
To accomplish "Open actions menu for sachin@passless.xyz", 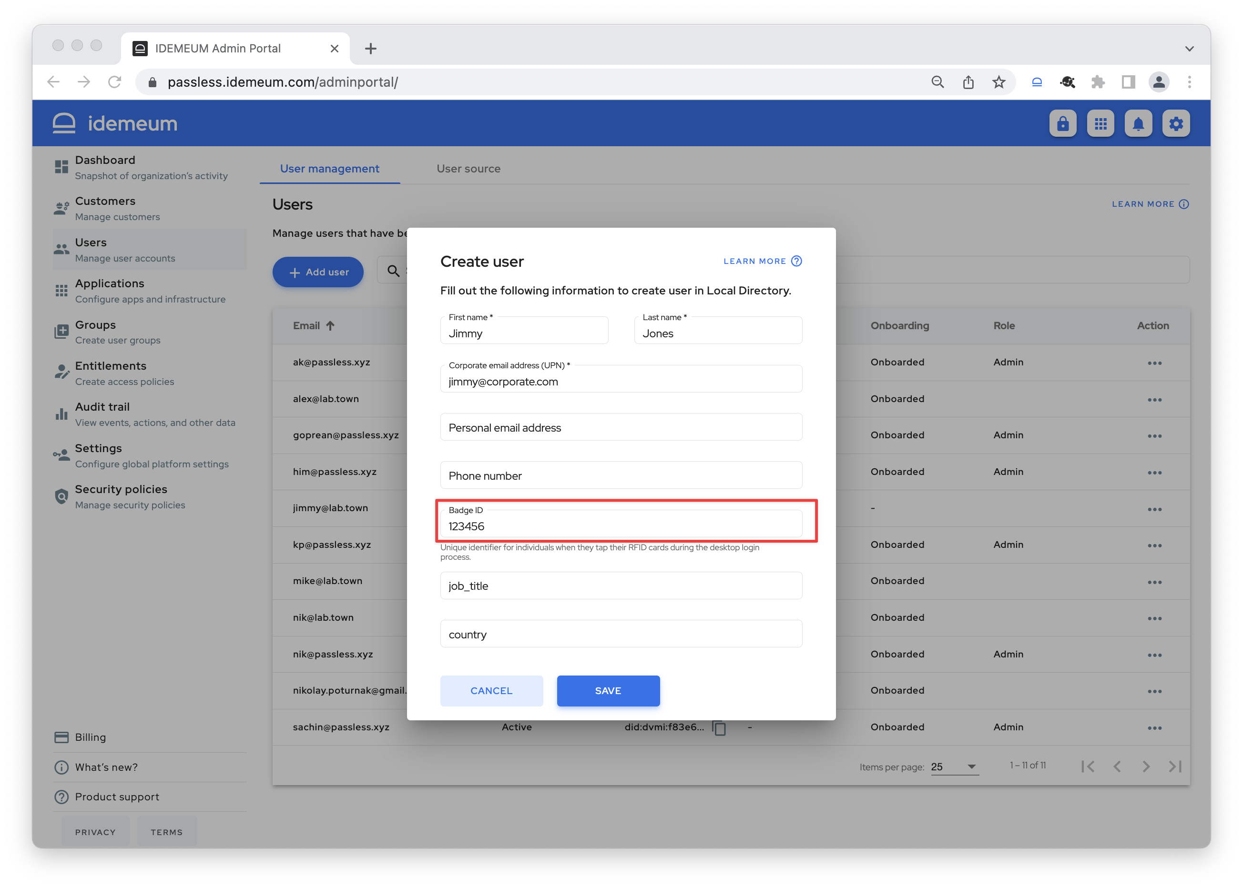I will point(1154,728).
